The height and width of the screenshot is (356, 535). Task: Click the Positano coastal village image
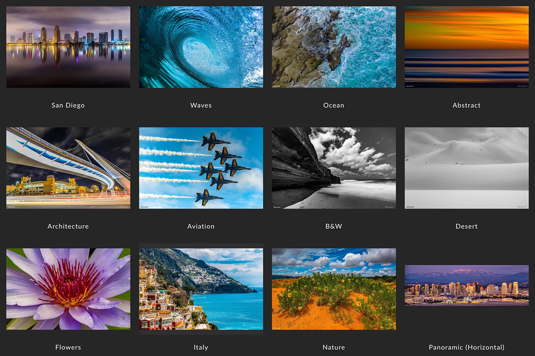coord(201,289)
